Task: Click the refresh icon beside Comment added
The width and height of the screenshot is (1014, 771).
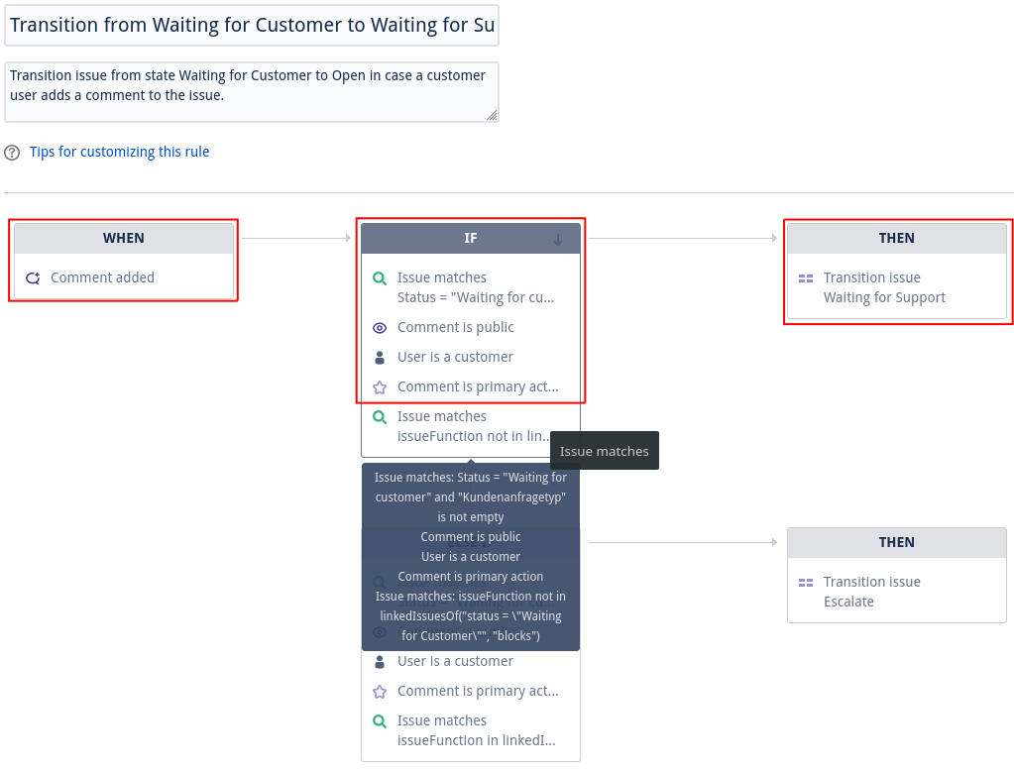Action: pyautogui.click(x=35, y=277)
